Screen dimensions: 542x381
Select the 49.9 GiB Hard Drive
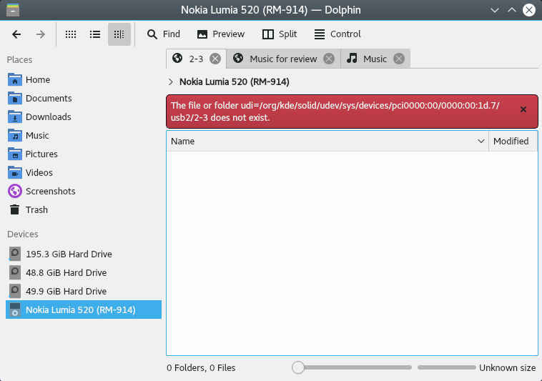click(x=84, y=291)
